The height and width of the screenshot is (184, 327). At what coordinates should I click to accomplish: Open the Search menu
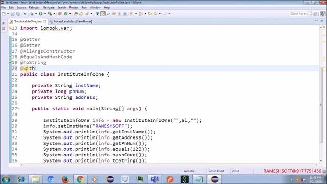(62, 8)
